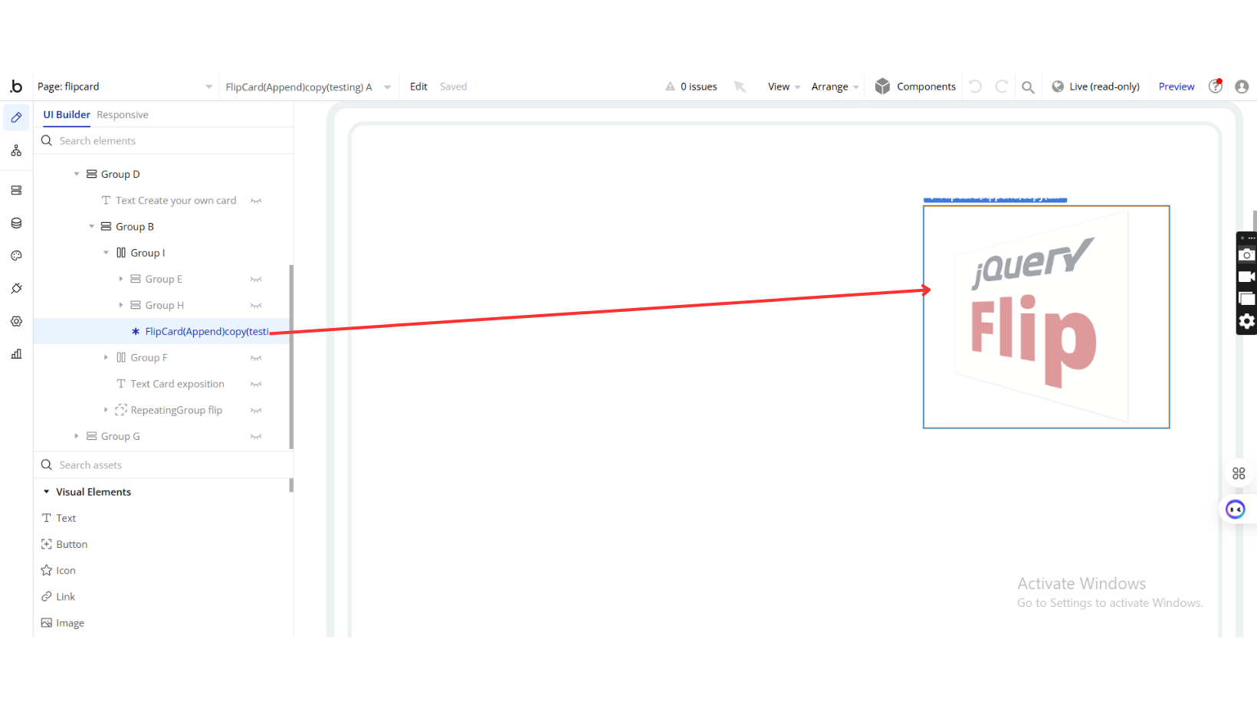Screen dimensions: 1257x708
Task: Expand the RepeatingGroup flip node
Action: tap(106, 410)
